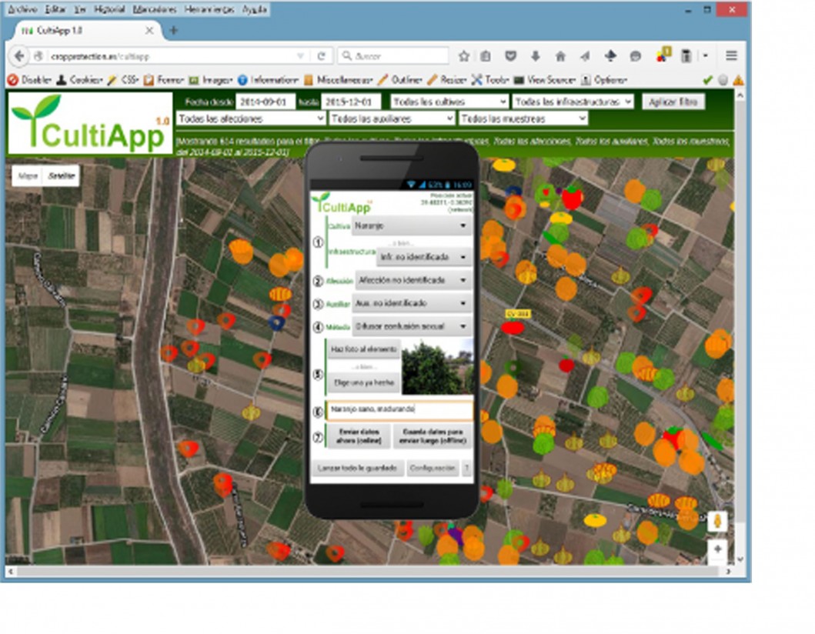Click the Pocket shield icon
The image size is (815, 634).
click(510, 56)
